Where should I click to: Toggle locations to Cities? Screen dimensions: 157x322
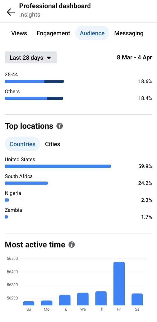tap(53, 144)
